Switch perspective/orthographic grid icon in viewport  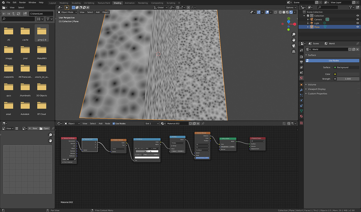[x=294, y=52]
